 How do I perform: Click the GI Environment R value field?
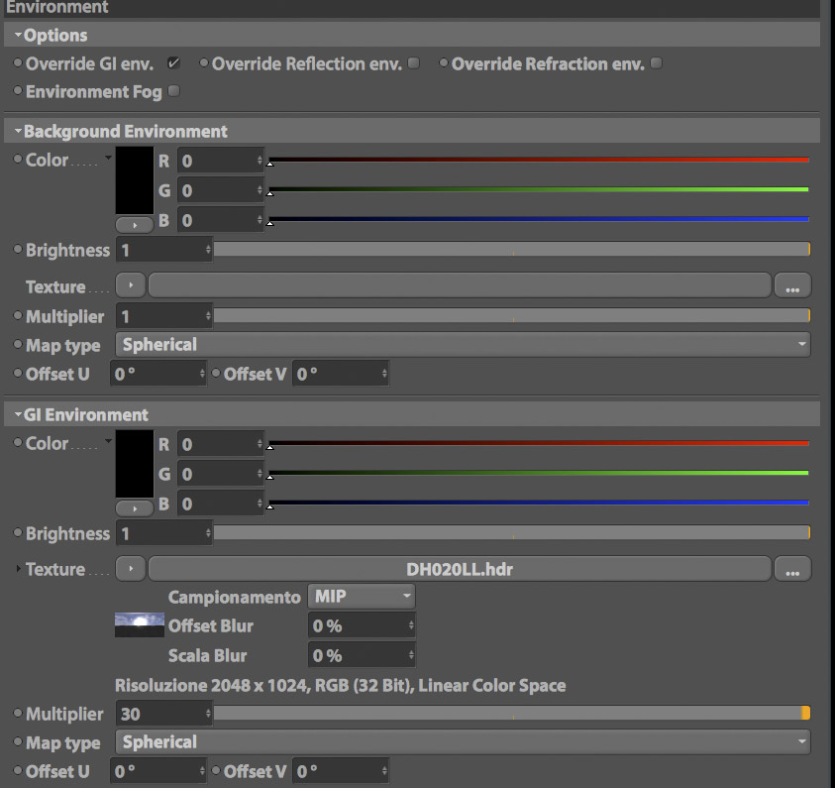221,444
